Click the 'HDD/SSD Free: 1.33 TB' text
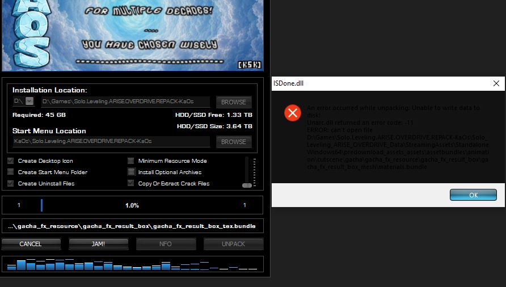This screenshot has width=506, height=287. [214, 115]
